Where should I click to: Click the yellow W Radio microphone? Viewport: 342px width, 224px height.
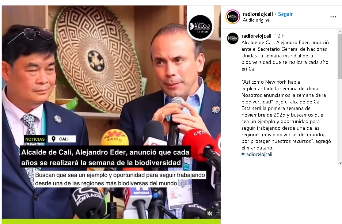click(115, 137)
